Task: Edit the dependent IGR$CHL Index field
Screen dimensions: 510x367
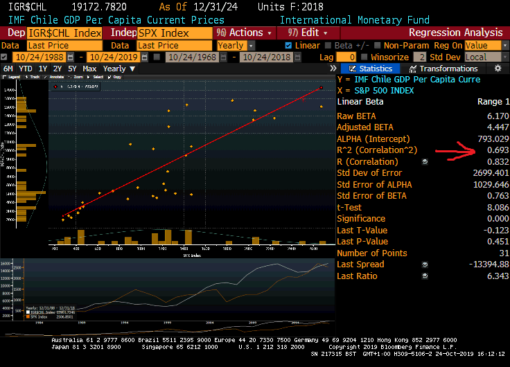Action: [x=64, y=33]
